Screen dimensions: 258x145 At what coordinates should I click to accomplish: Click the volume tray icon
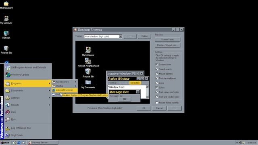[x=243, y=143]
